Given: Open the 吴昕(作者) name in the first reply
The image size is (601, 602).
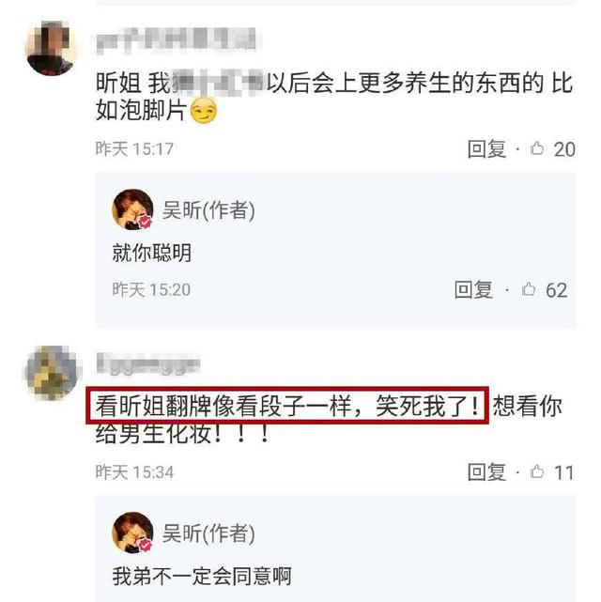Looking at the screenshot, I should click(208, 210).
